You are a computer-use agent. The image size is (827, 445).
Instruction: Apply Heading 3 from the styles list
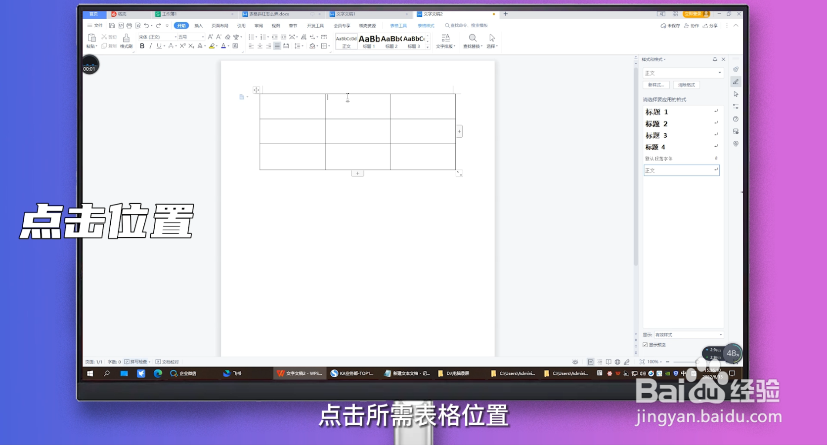(x=681, y=135)
